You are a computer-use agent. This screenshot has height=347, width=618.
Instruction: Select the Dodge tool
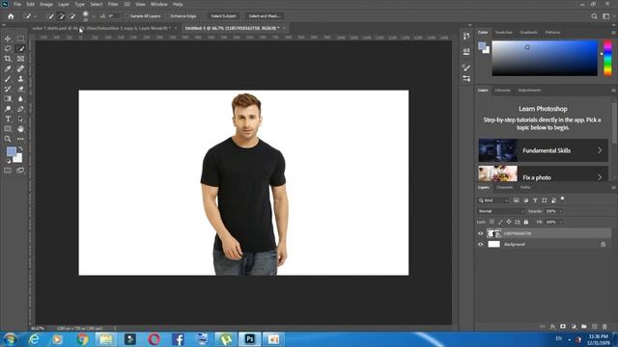point(8,109)
